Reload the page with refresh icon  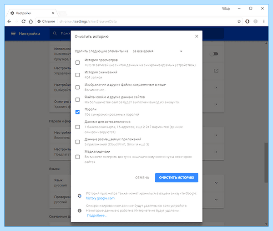(23, 21)
